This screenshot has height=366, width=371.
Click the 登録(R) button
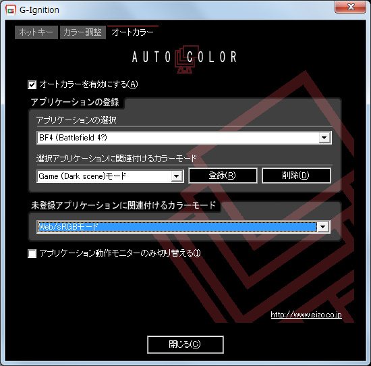(x=223, y=176)
